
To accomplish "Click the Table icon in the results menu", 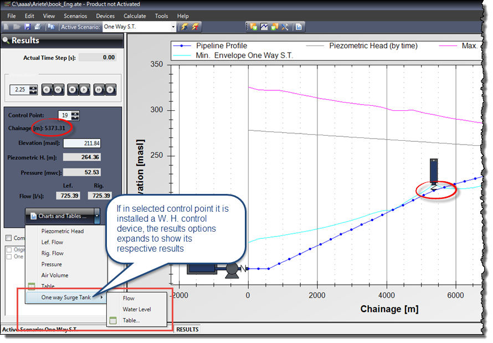I will [32, 286].
